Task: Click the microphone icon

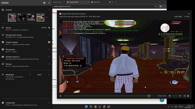Action: 3,75
